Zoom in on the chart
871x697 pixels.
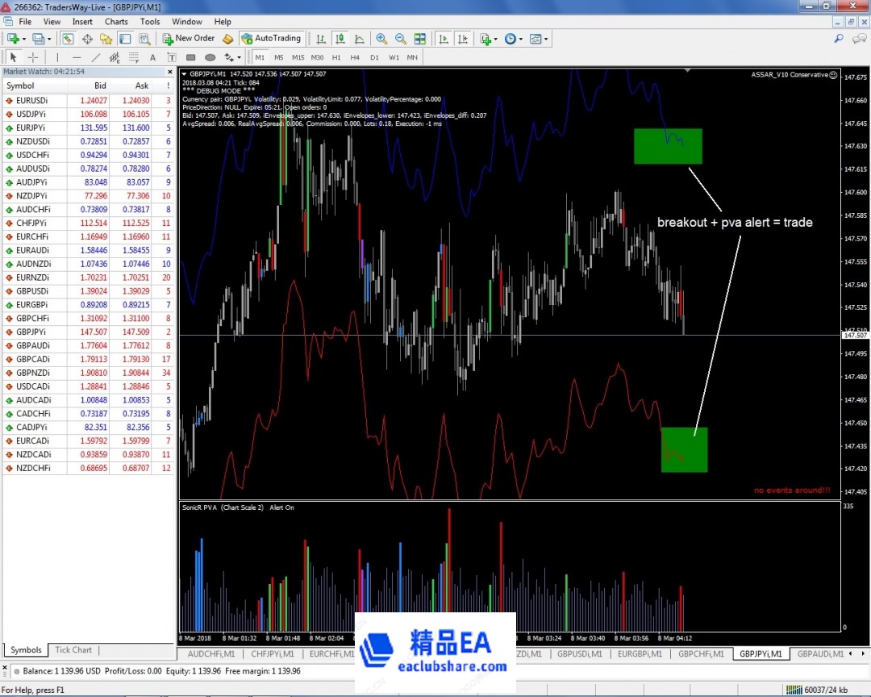pyautogui.click(x=381, y=39)
